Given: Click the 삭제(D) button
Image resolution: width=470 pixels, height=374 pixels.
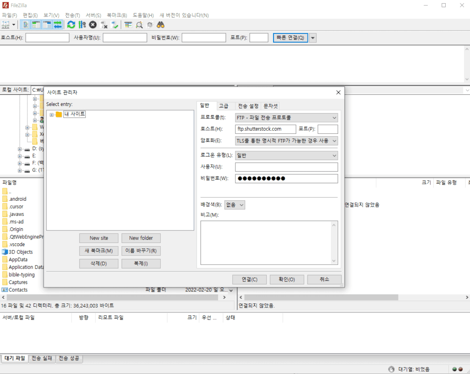Looking at the screenshot, I should click(x=99, y=264).
